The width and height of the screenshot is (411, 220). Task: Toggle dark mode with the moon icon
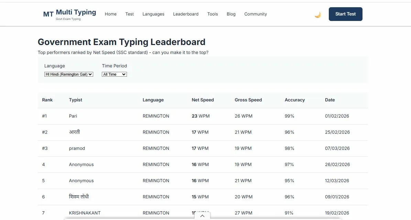coord(317,14)
